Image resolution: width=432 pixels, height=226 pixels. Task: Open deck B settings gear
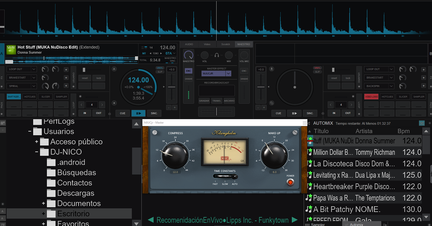pyautogui.click(x=323, y=114)
